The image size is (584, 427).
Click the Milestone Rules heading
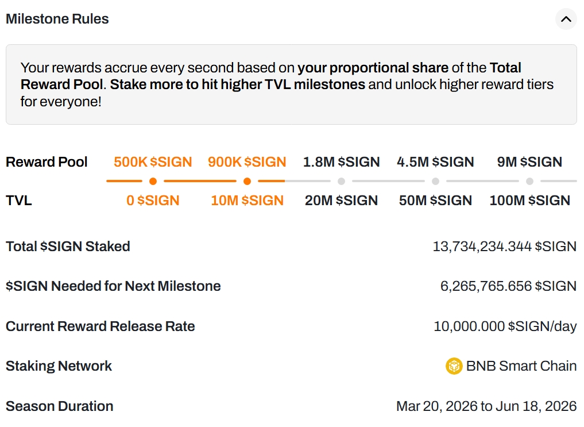click(x=57, y=19)
